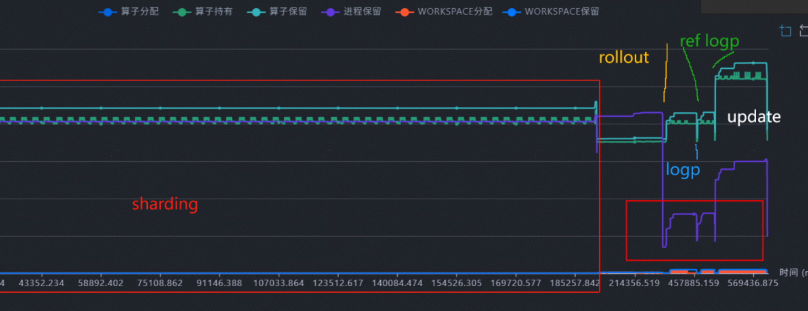808x311 pixels.
Task: Activate the area zoom tool icon
Action: click(785, 31)
